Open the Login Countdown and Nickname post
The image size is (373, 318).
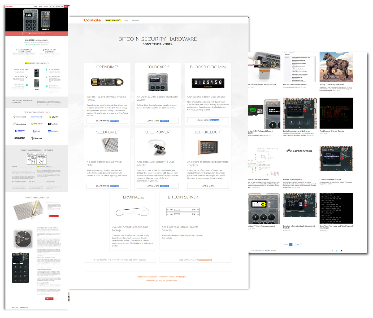coord(296,131)
